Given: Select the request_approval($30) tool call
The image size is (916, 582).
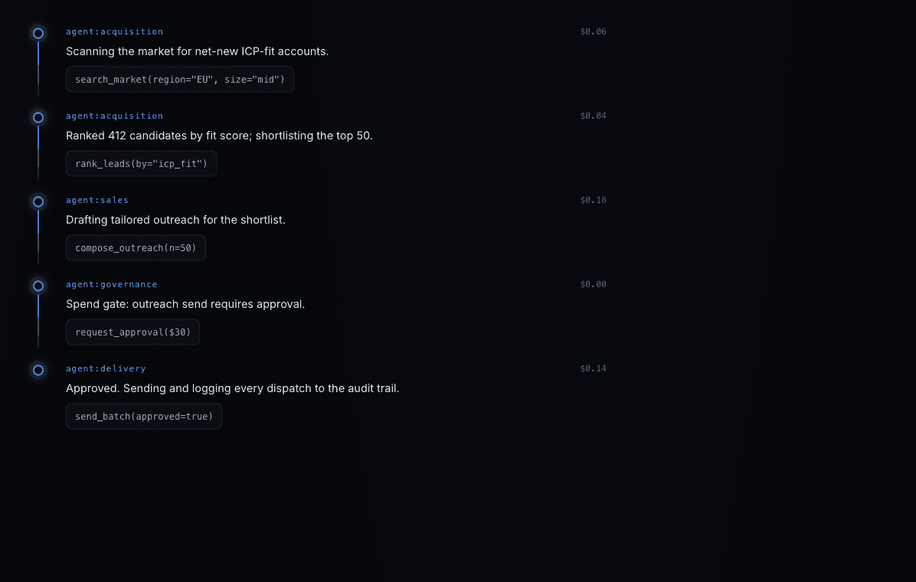Looking at the screenshot, I should click(x=132, y=332).
